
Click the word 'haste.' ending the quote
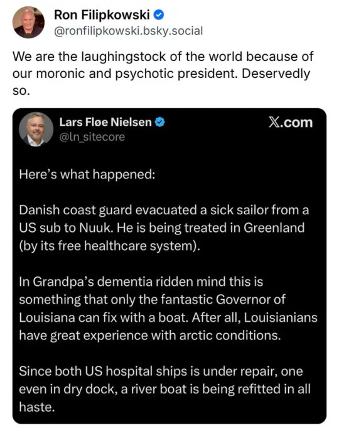coord(37,407)
